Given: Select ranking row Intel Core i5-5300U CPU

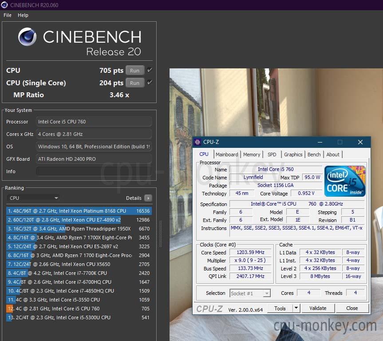Looking at the screenshot, I should [x=79, y=317].
